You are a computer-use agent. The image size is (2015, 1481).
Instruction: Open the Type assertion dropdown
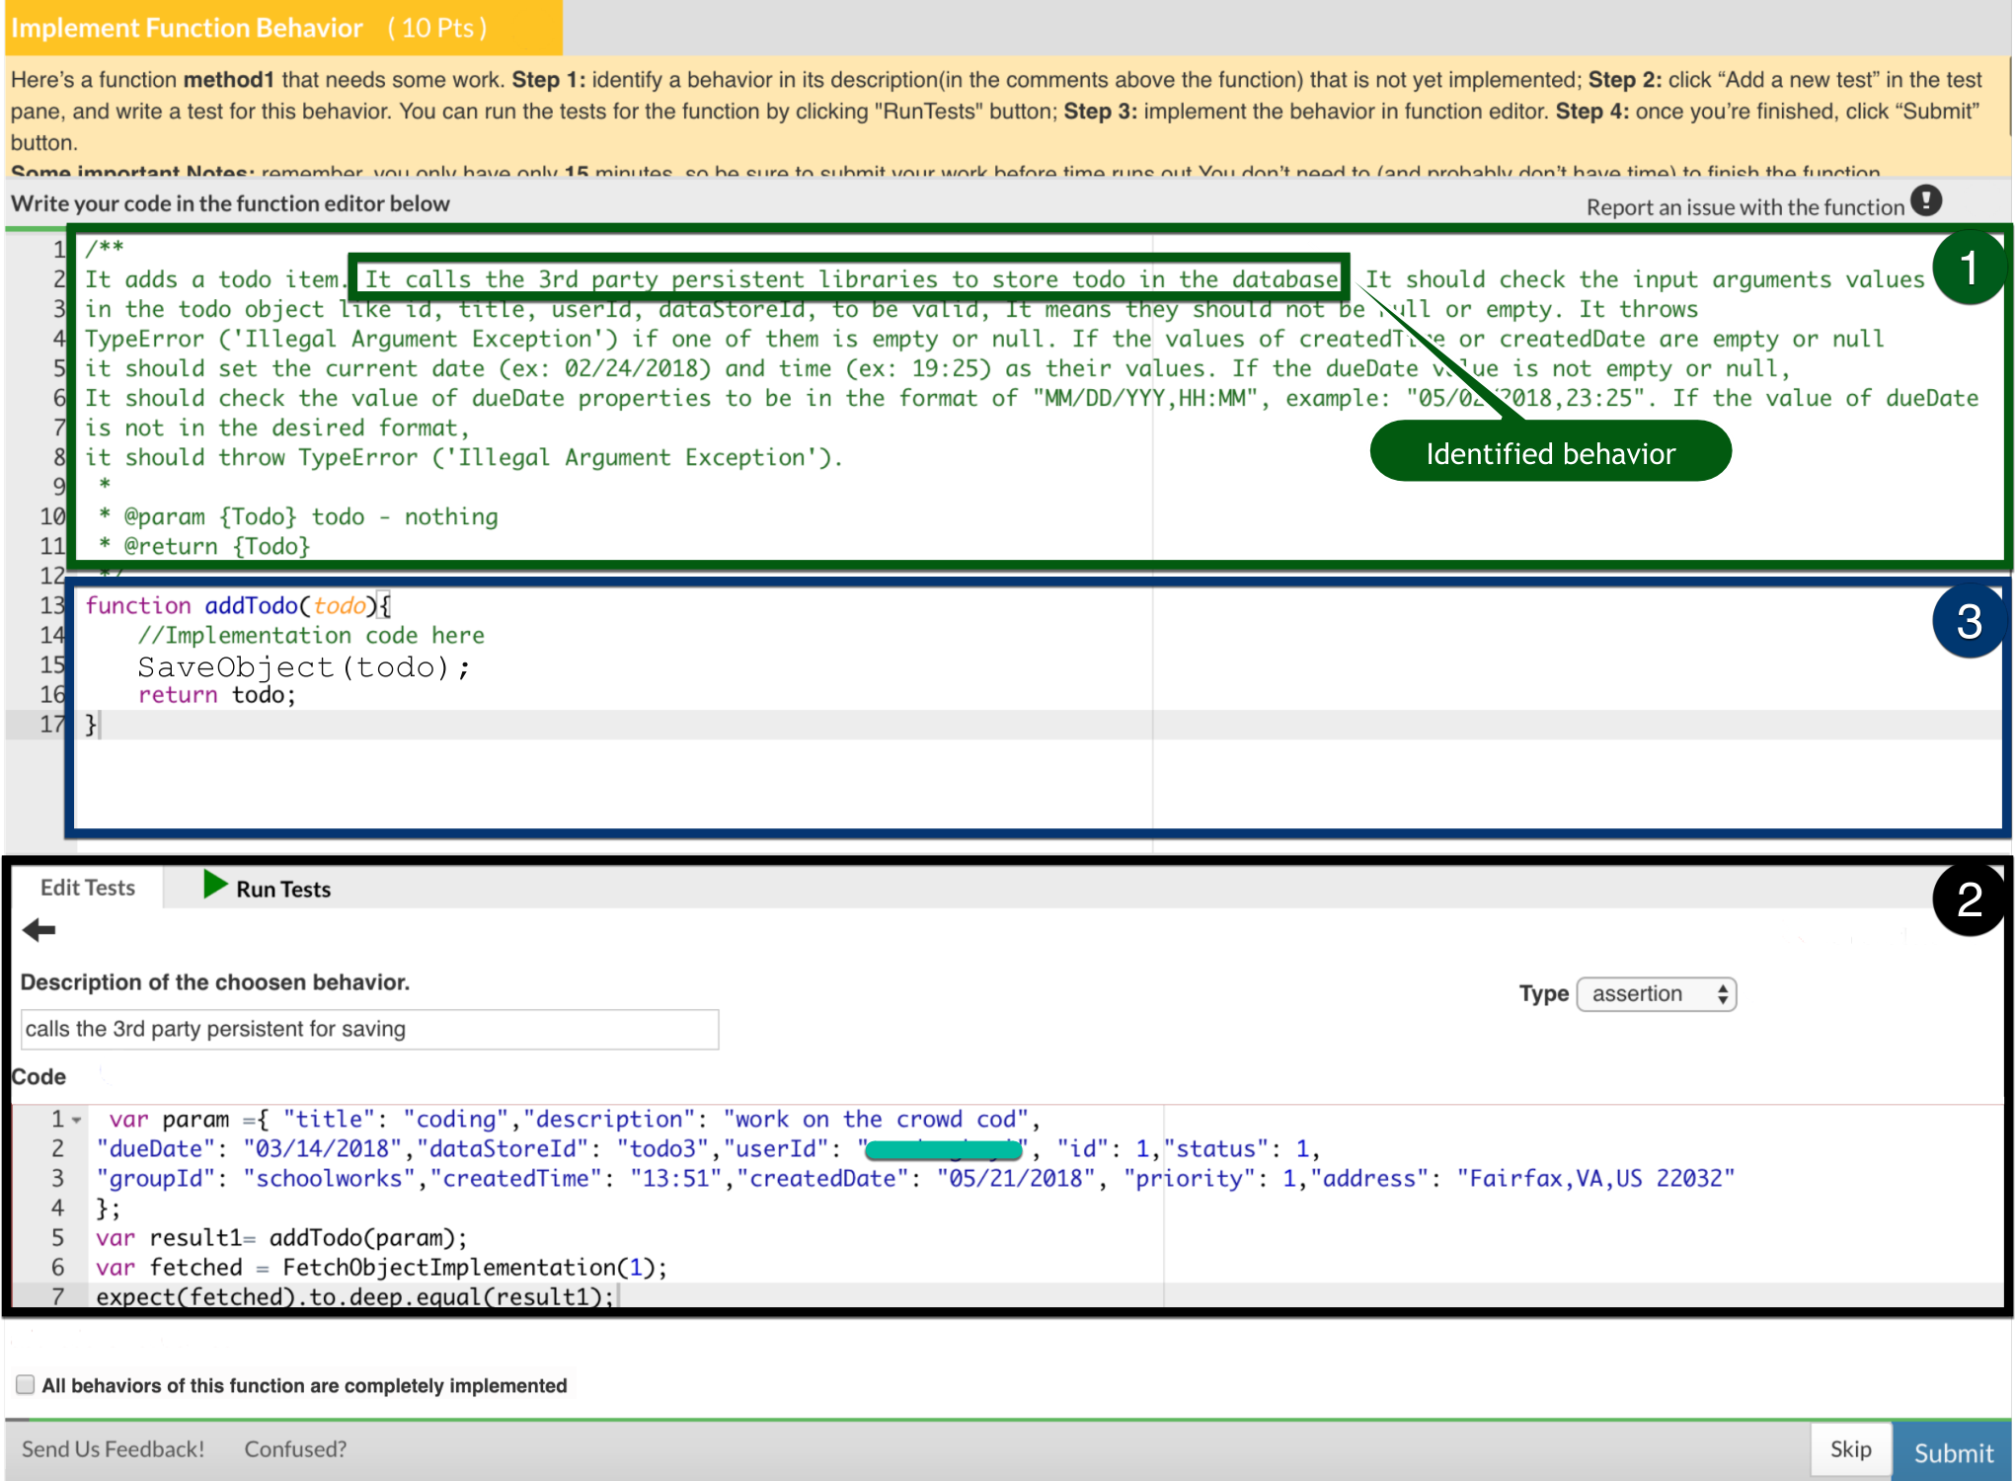click(1657, 994)
